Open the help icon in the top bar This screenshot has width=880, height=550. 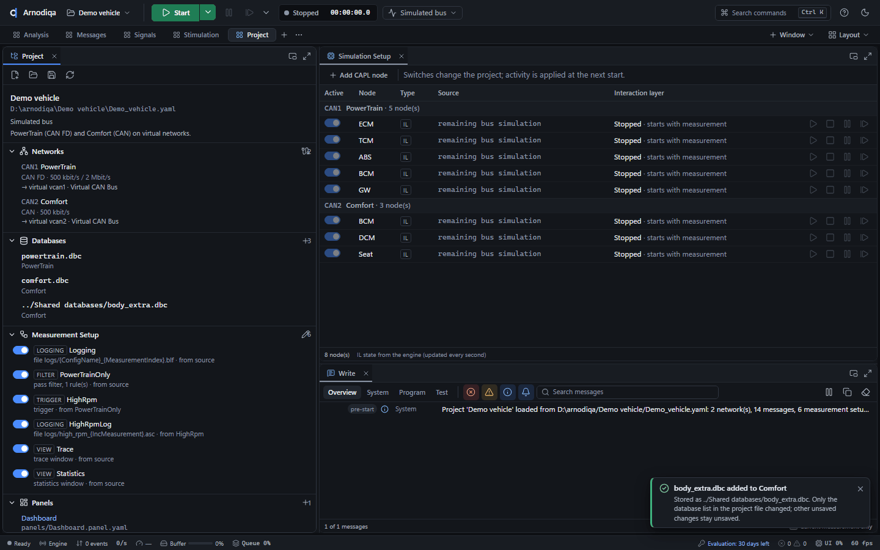844,13
